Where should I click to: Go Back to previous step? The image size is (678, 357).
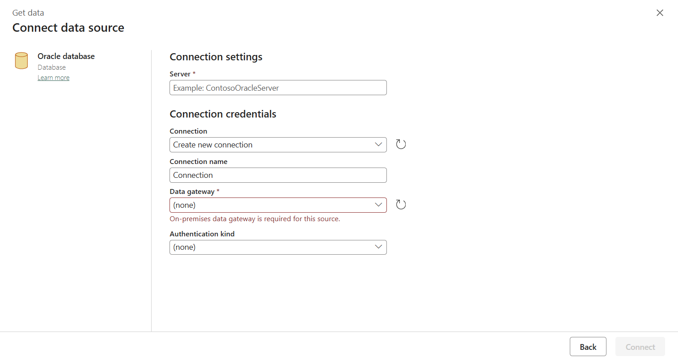588,347
